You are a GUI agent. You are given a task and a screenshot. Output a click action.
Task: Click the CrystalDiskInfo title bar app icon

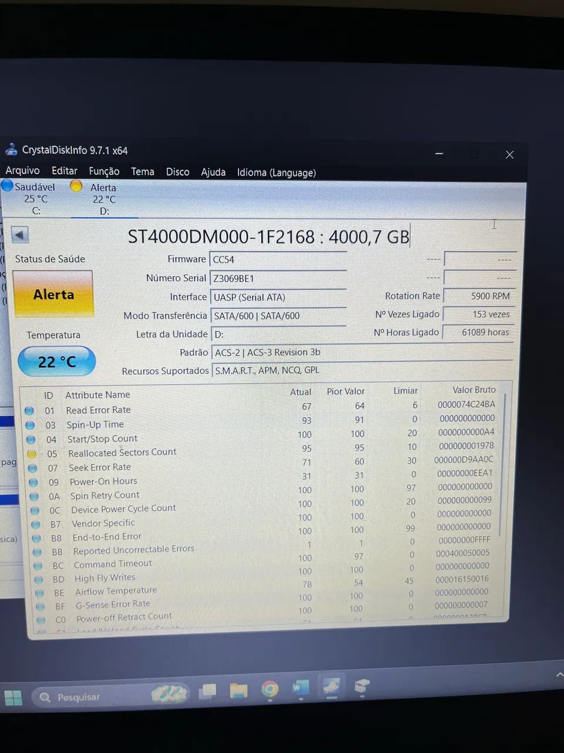[11, 149]
